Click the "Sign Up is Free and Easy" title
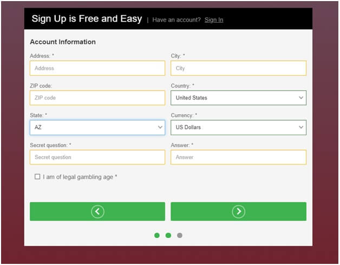340x265 pixels. click(x=87, y=18)
